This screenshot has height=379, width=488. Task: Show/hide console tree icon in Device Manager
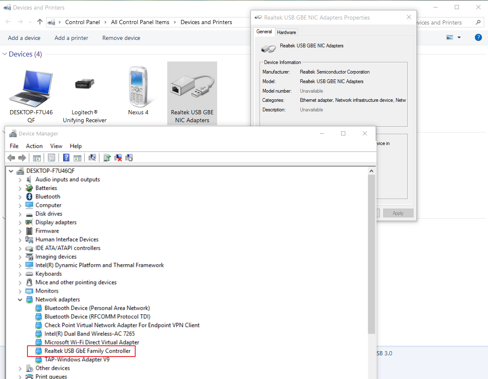(37, 158)
